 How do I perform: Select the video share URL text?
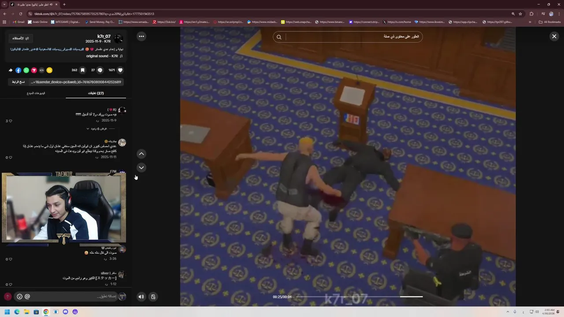point(76,82)
